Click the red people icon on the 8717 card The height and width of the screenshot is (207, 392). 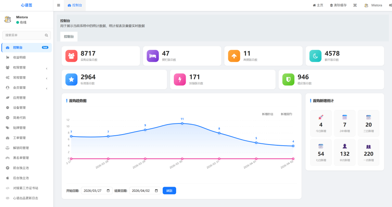(x=71, y=56)
